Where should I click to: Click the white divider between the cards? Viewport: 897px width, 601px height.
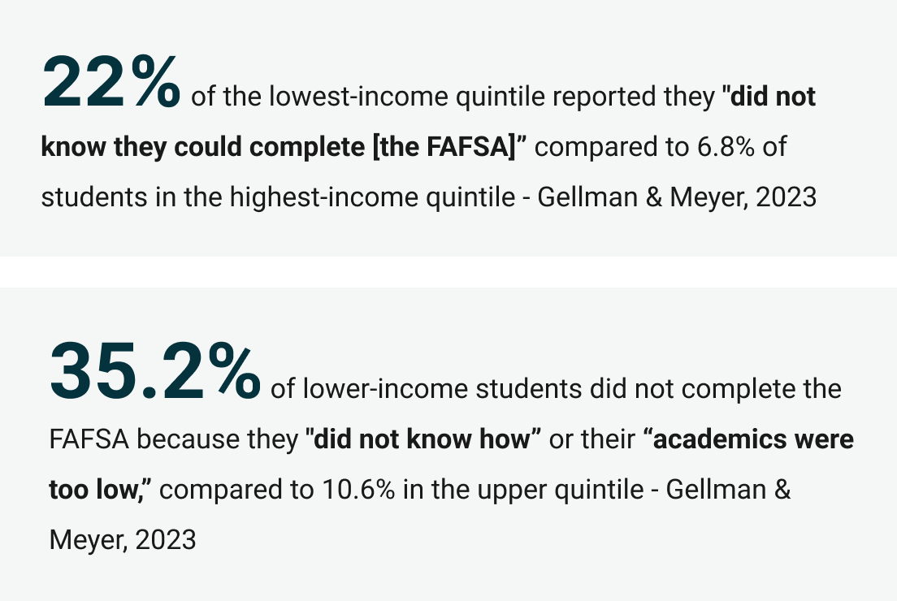point(448,272)
